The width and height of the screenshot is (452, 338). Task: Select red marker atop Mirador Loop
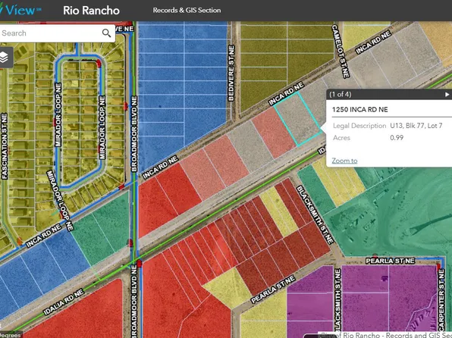pyautogui.click(x=99, y=63)
